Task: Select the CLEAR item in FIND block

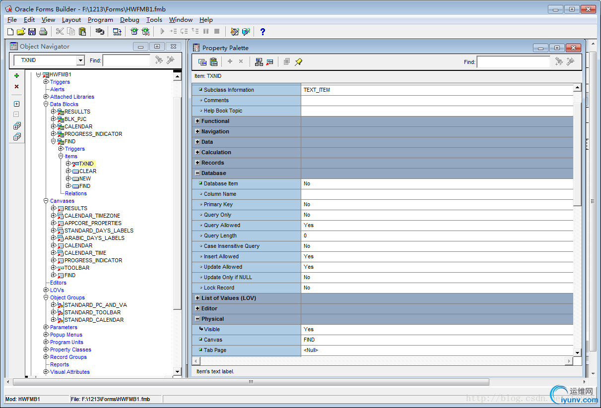Action: pyautogui.click(x=88, y=171)
